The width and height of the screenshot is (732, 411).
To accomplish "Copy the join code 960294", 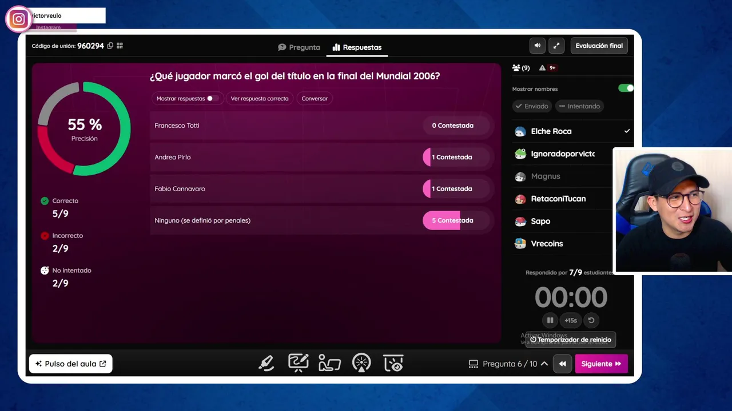I will [x=110, y=46].
